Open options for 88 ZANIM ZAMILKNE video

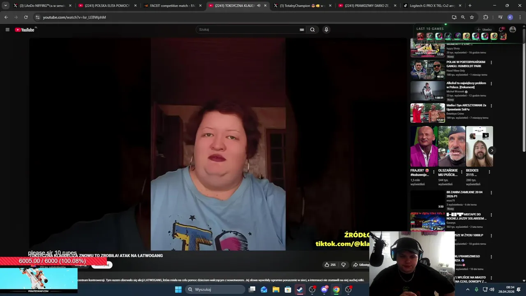(x=491, y=193)
